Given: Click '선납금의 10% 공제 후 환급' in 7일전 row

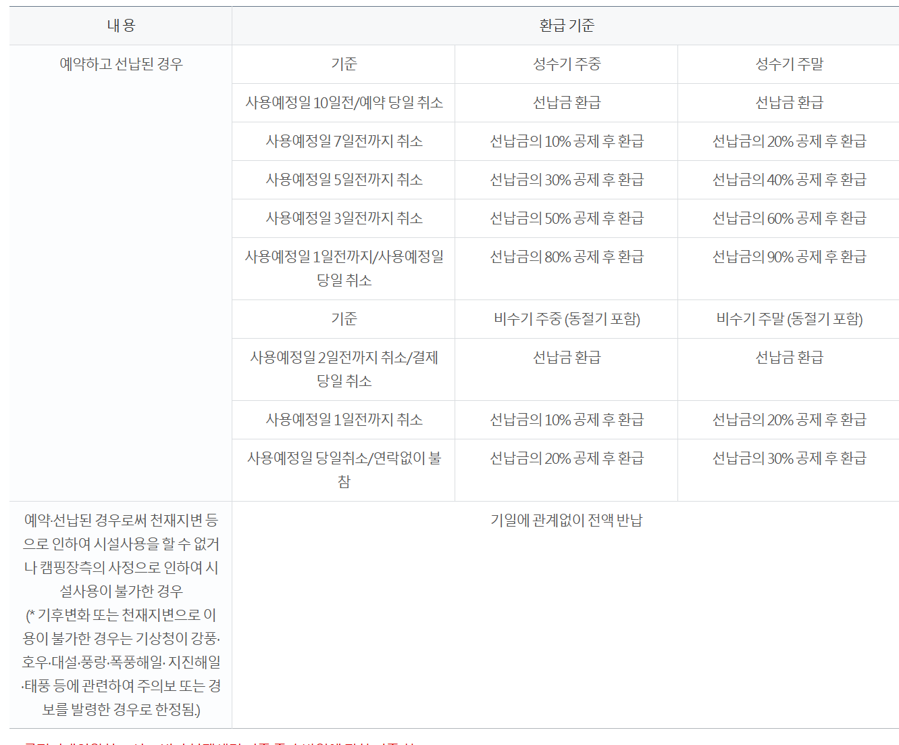Looking at the screenshot, I should click(x=567, y=141).
